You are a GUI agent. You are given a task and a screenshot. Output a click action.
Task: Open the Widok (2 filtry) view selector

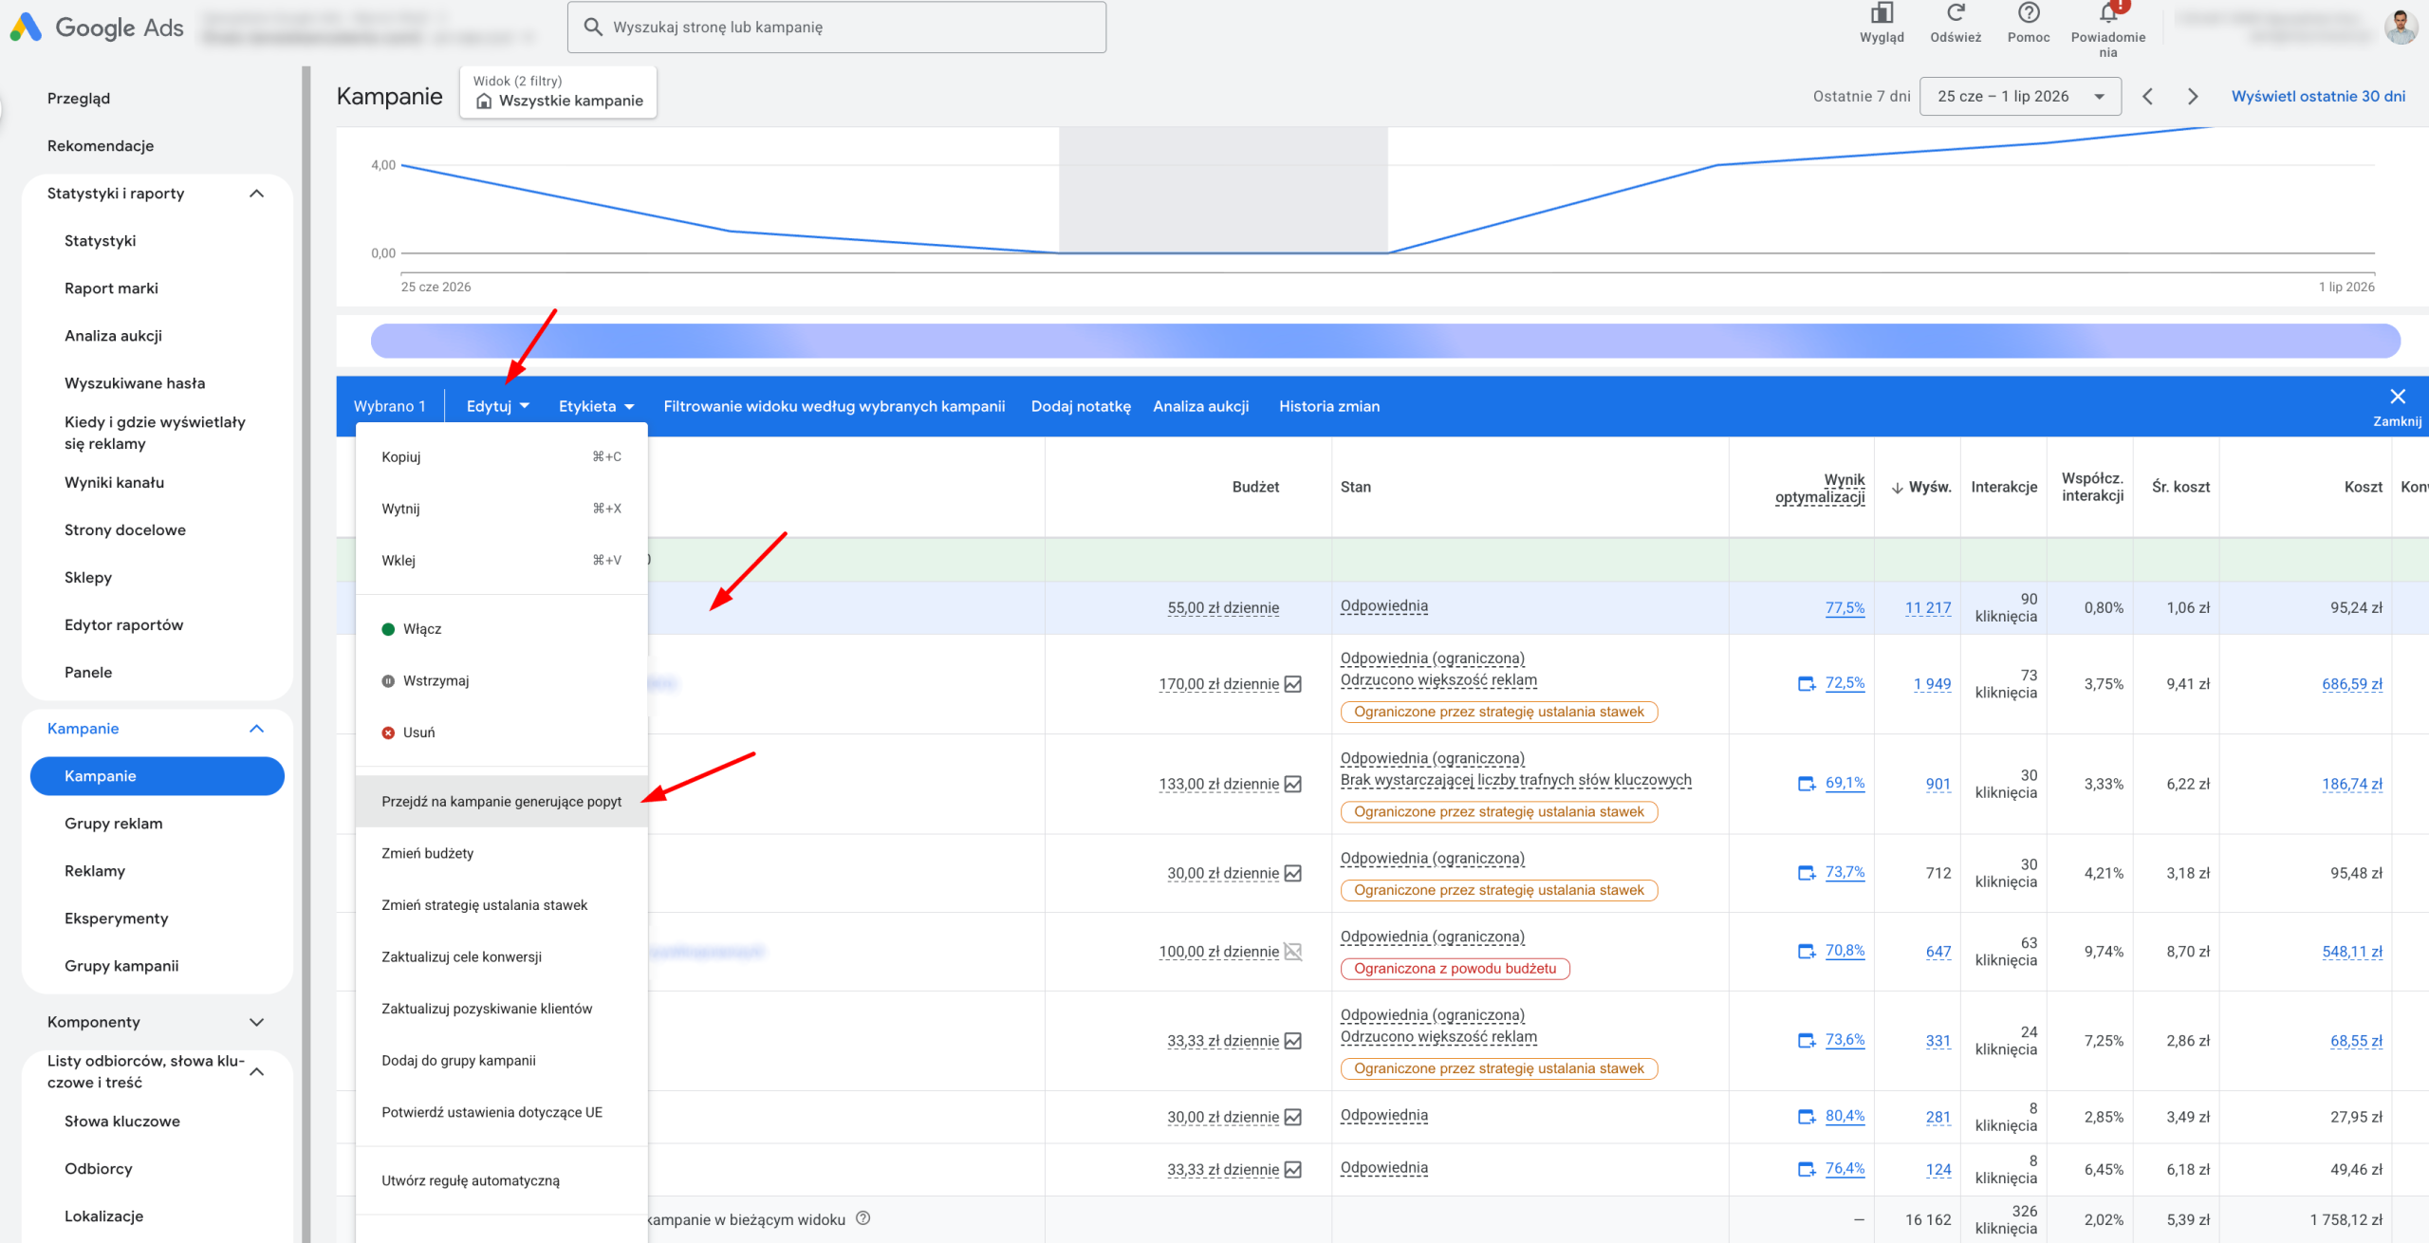tap(558, 92)
